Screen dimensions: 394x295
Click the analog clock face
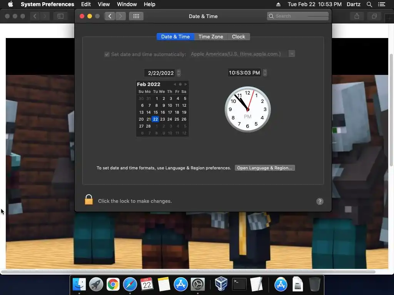(247, 109)
